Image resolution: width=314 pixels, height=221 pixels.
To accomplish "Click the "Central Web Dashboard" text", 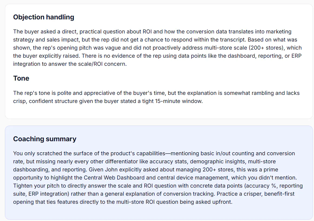I will pos(114,178).
